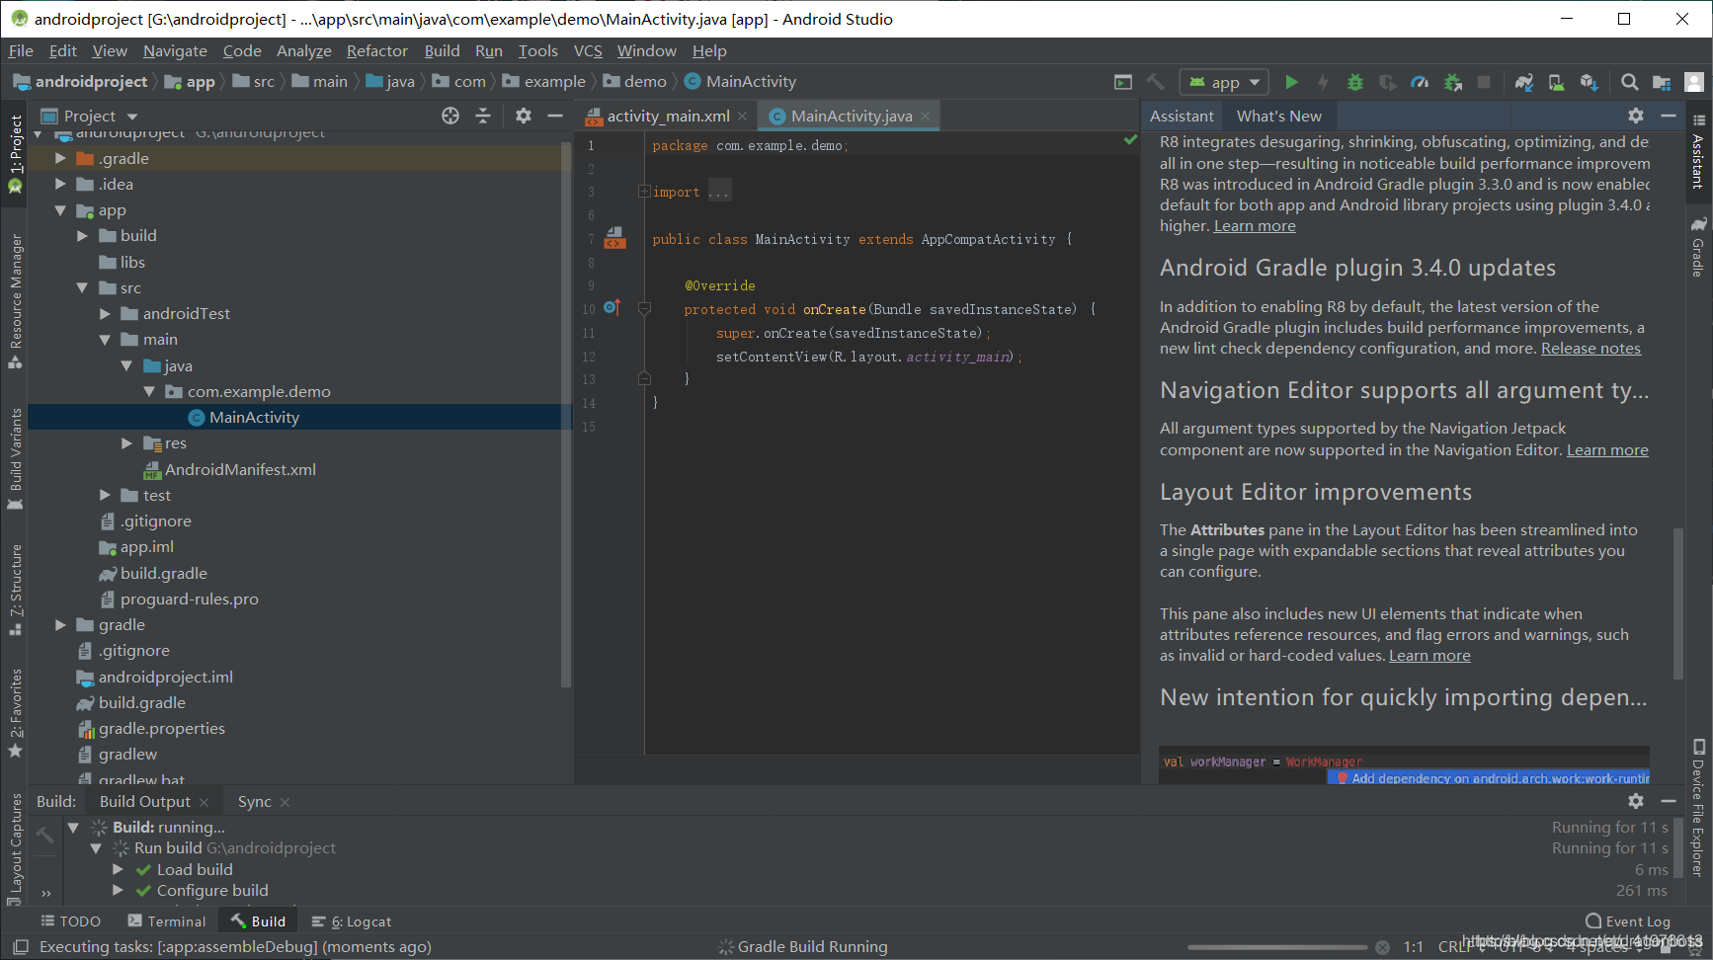Expand the Load build node
The image size is (1713, 960).
[118, 869]
